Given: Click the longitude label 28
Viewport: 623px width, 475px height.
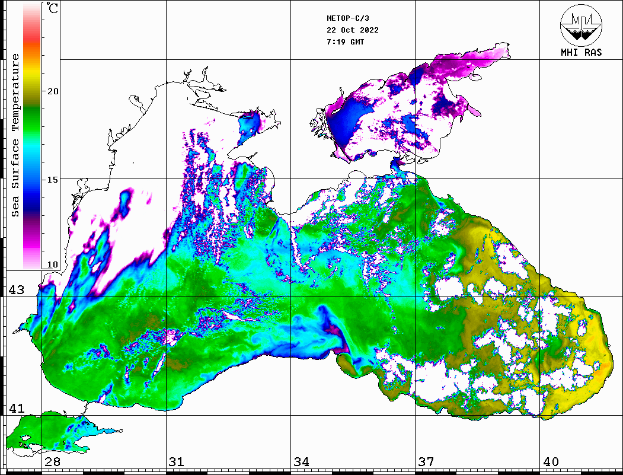Looking at the screenshot, I should tap(53, 461).
